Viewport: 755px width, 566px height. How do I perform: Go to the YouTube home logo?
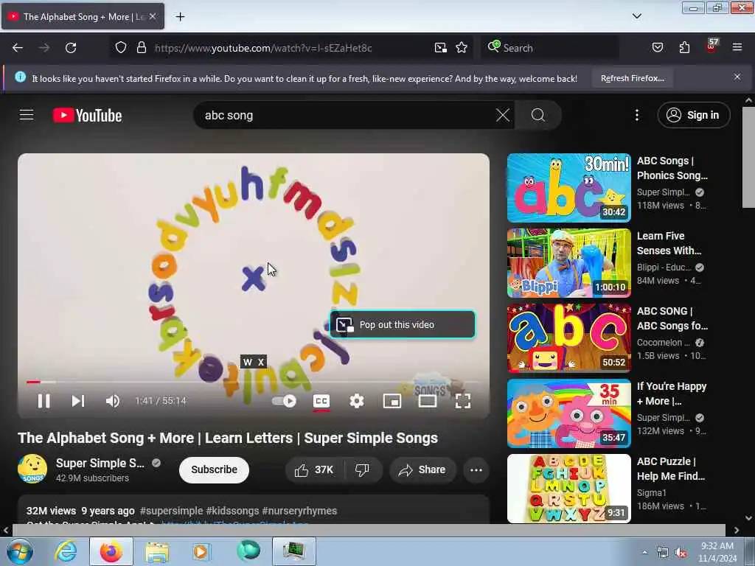point(87,116)
